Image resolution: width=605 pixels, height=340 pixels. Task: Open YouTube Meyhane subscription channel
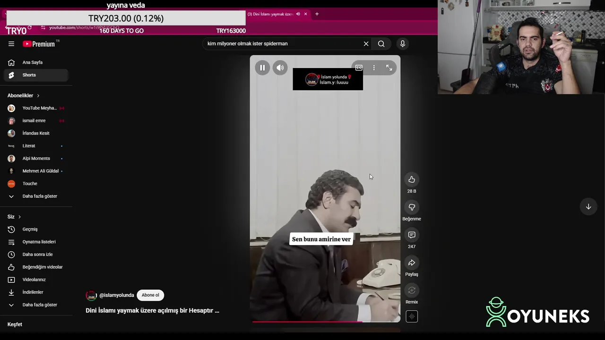(x=36, y=108)
